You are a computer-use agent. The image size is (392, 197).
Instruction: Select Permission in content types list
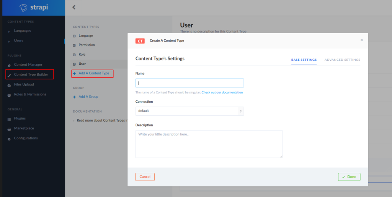(x=87, y=45)
